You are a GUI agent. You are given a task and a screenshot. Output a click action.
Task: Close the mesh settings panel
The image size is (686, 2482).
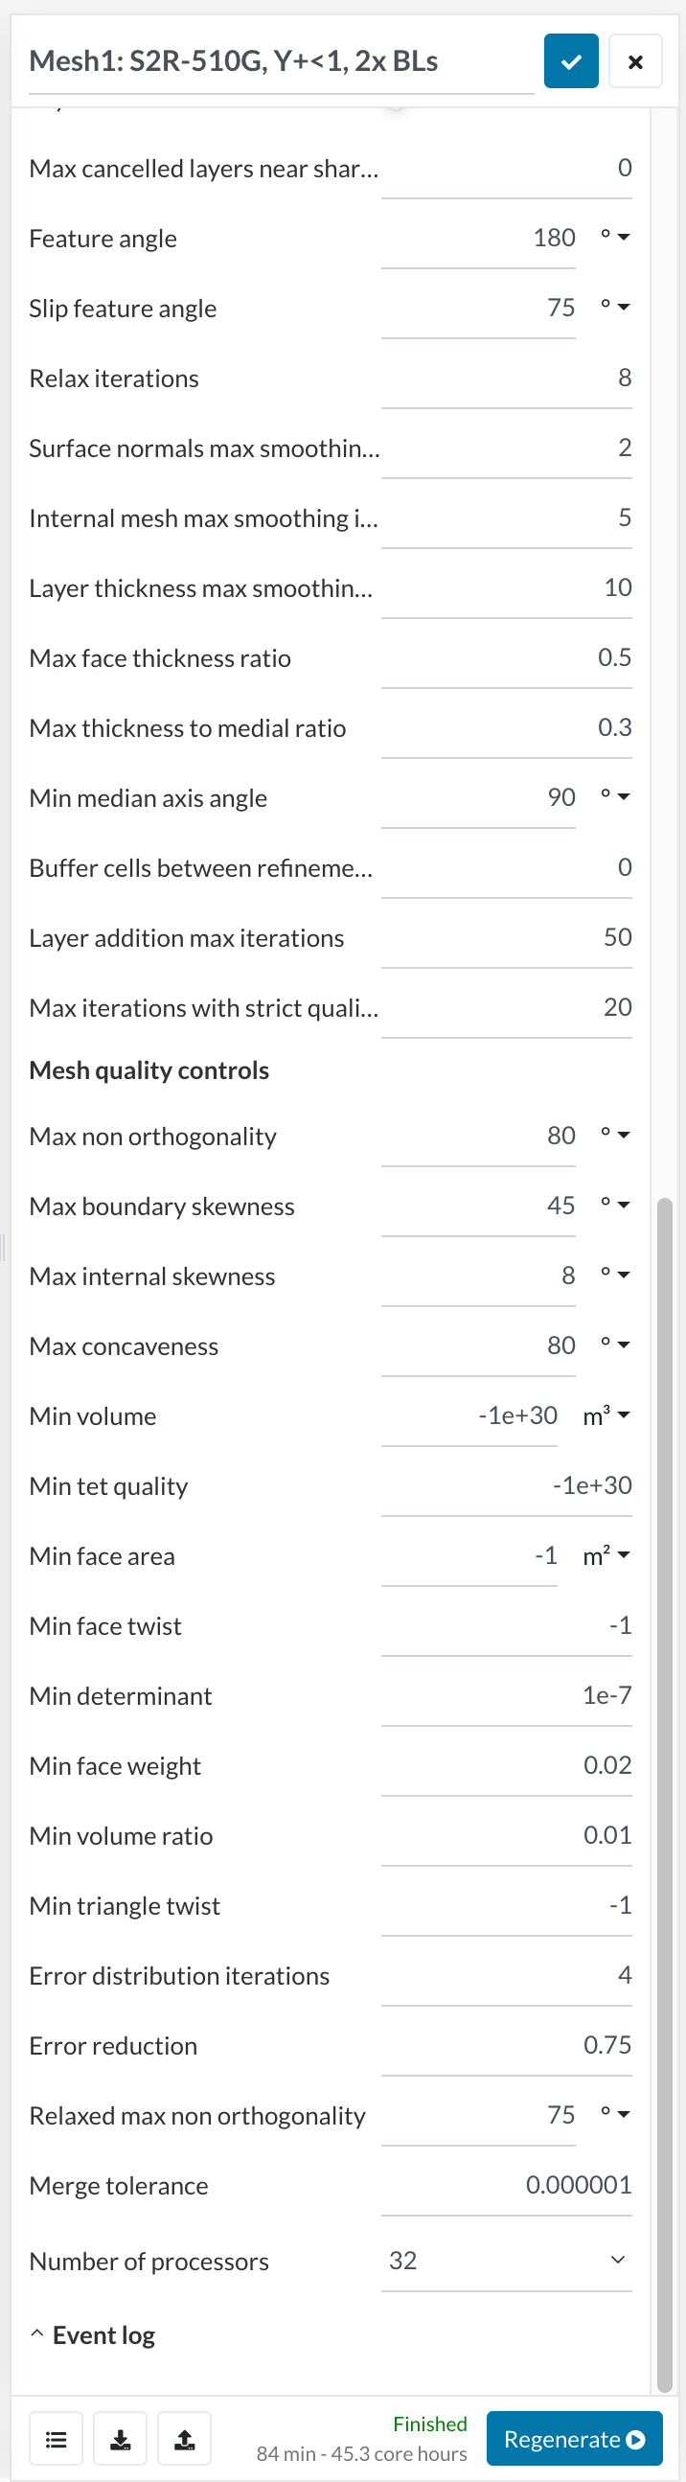[x=635, y=61]
